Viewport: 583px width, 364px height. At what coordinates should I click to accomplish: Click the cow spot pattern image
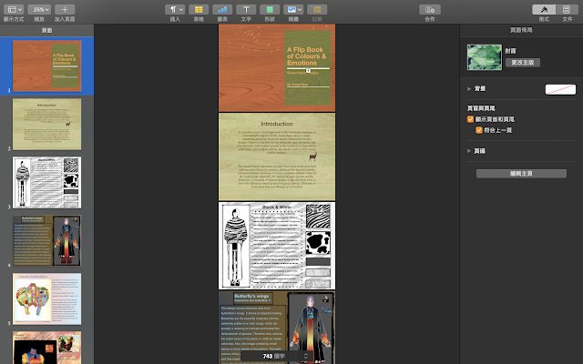pyautogui.click(x=318, y=243)
